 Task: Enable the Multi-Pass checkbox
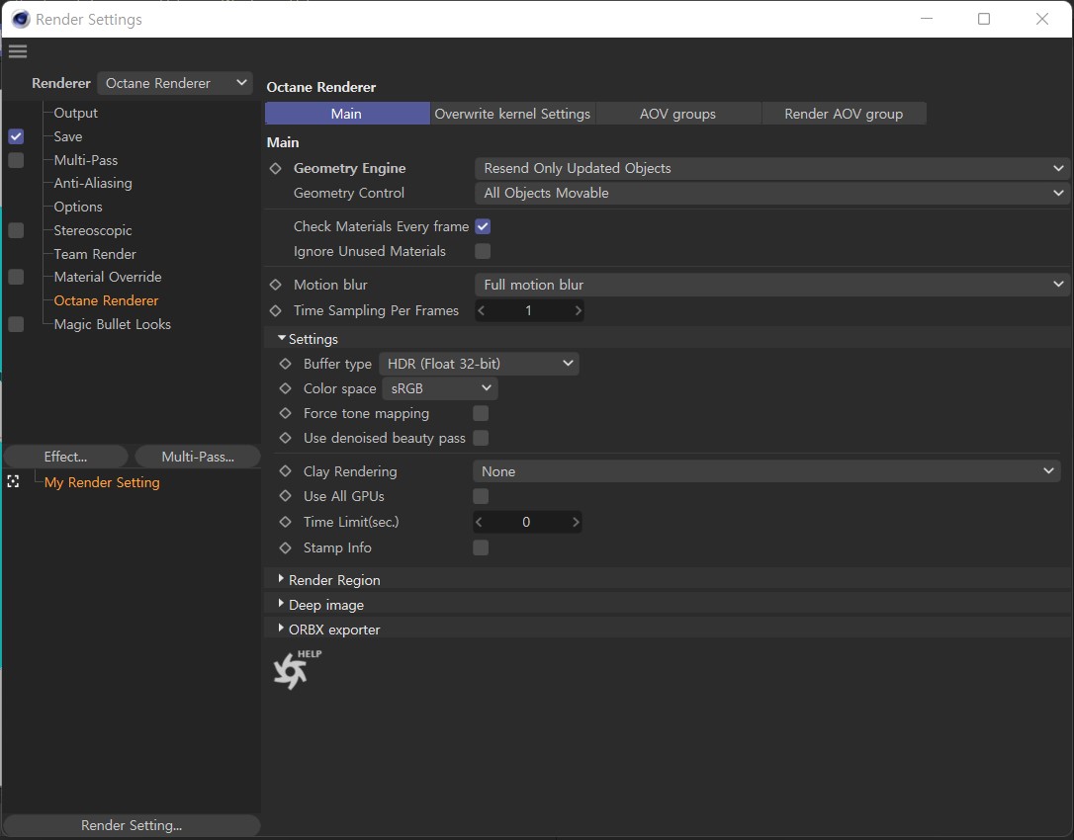coord(16,160)
